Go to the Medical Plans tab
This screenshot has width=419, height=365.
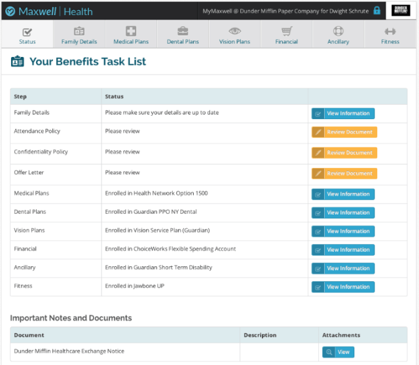(131, 35)
